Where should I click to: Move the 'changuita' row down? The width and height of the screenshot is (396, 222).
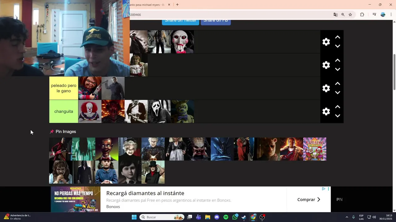338,116
